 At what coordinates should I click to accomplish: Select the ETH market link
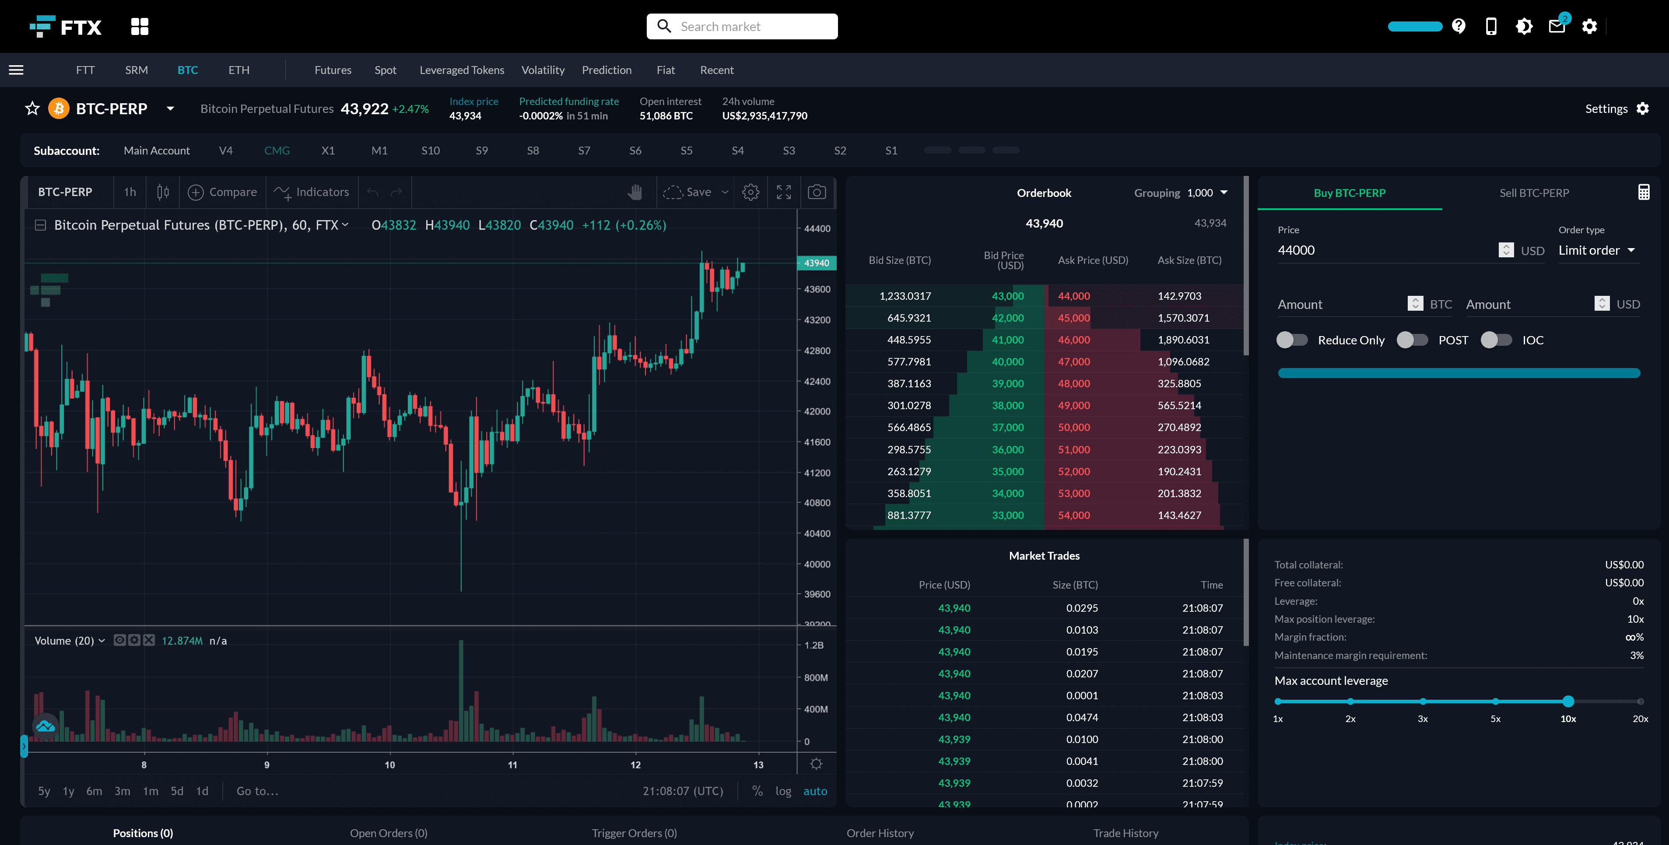click(x=239, y=70)
